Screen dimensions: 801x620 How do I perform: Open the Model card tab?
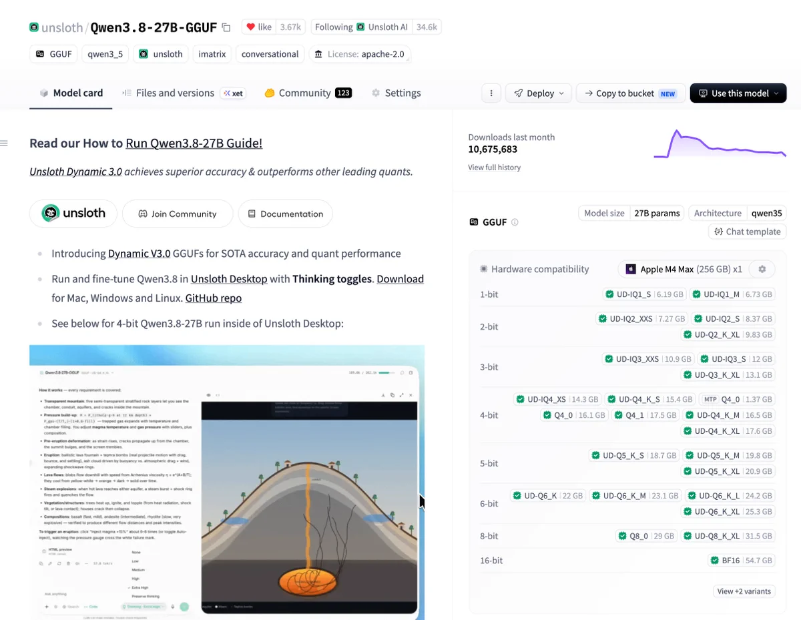(x=71, y=93)
